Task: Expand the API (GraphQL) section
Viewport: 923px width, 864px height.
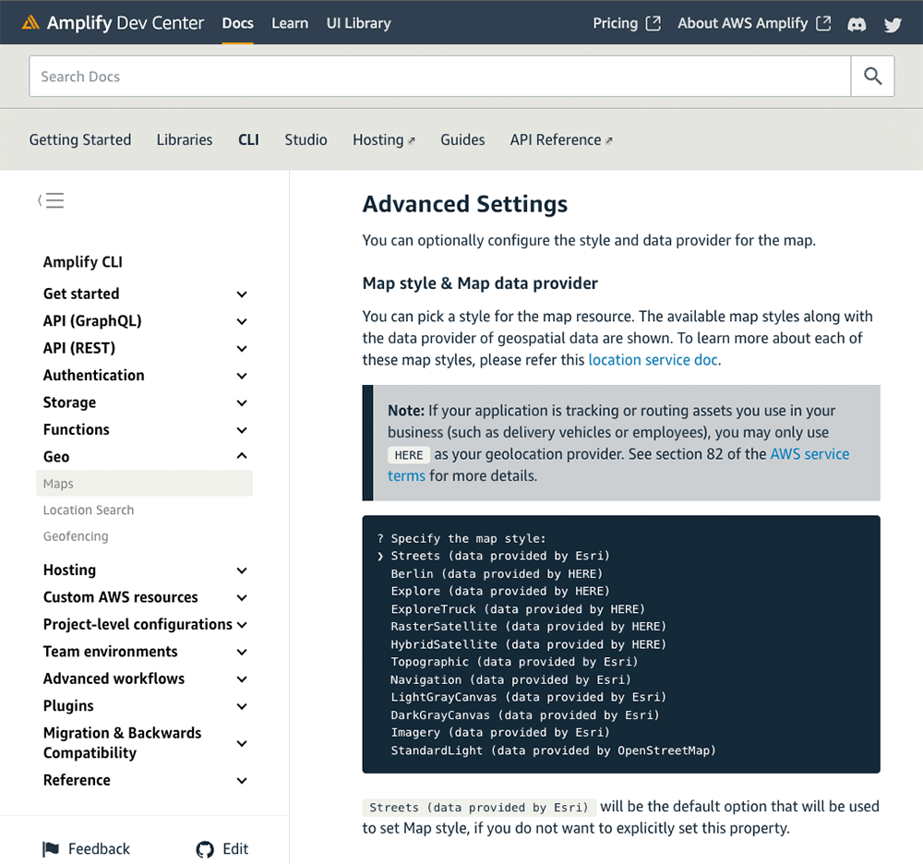Action: click(241, 320)
